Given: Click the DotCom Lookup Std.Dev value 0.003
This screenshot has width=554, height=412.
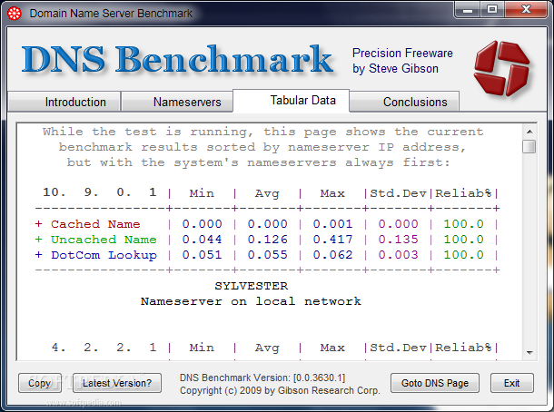Looking at the screenshot, I should click(x=398, y=255).
